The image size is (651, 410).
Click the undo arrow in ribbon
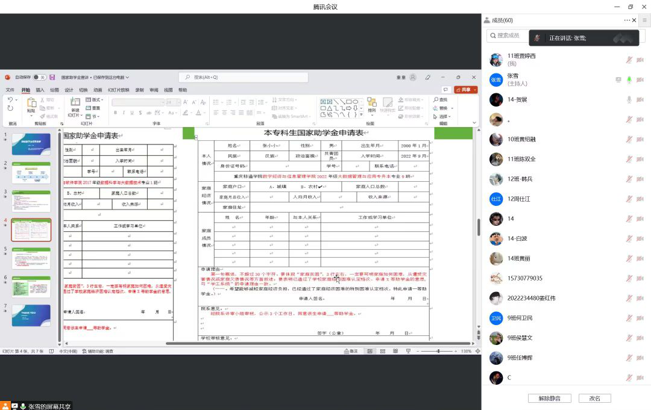pos(10,99)
